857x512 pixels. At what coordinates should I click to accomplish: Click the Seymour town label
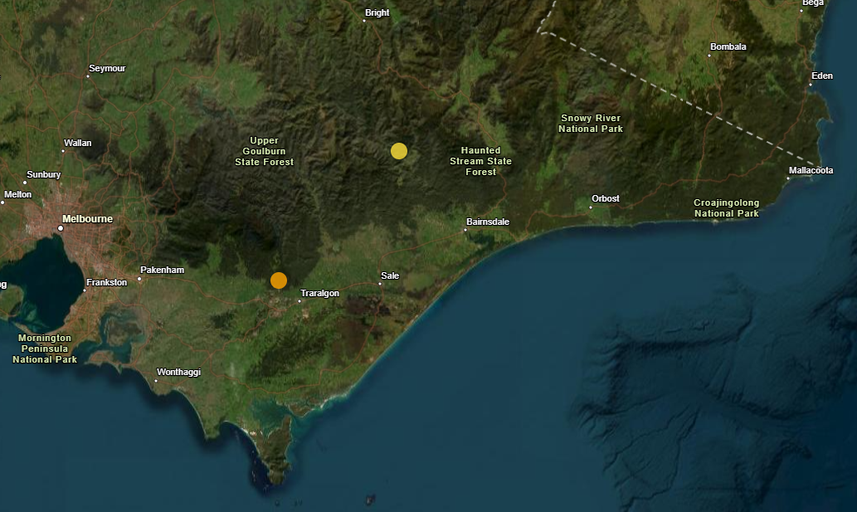point(107,68)
